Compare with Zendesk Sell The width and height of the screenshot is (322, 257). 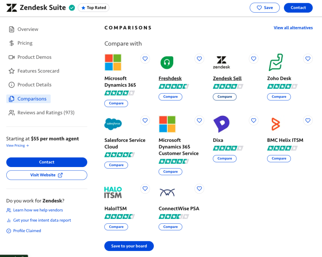click(225, 97)
